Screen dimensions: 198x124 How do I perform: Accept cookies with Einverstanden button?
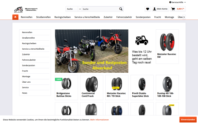click(x=188, y=120)
